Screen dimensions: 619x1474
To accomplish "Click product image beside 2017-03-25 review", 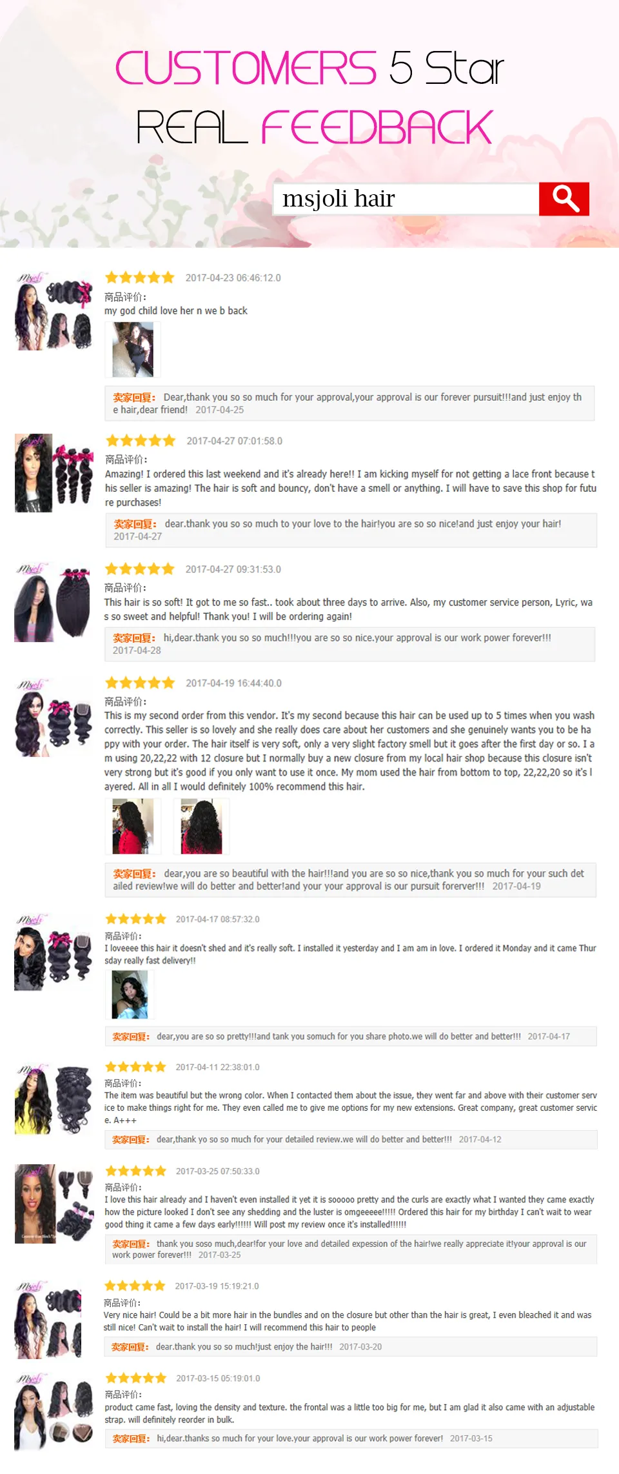I will tap(54, 1204).
